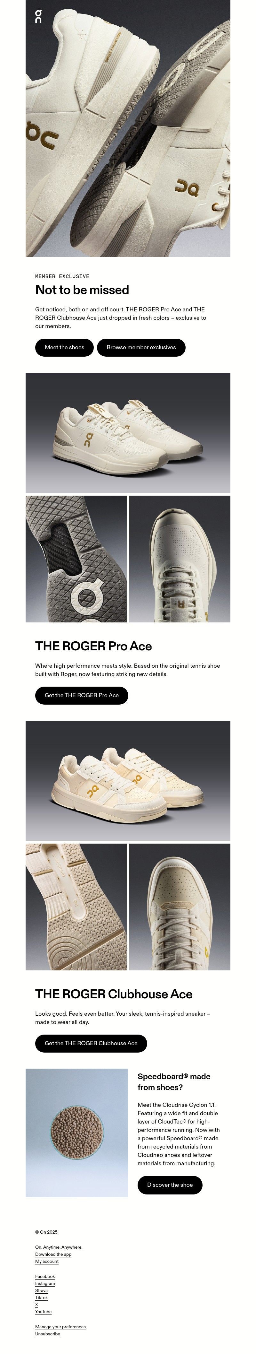View the Clubhouse Ace laces top photo
Image resolution: width=256 pixels, height=1354 pixels.
pyautogui.click(x=180, y=907)
